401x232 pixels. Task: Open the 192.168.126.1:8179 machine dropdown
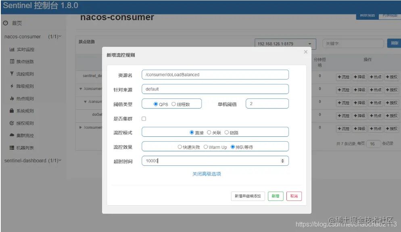pyautogui.click(x=285, y=44)
